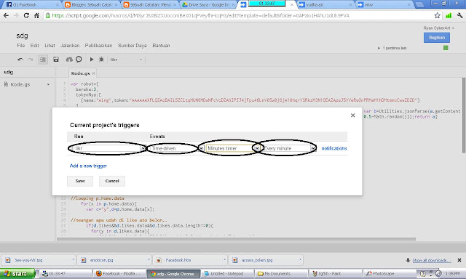
Task: Open the Sumber Daya menu
Action: (133, 46)
